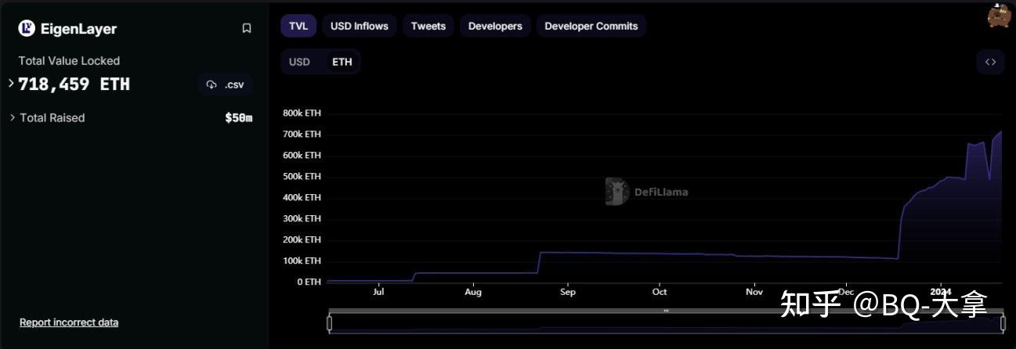Screen dimensions: 1016x349
Task: Click the Aug label on the time axis
Action: click(x=473, y=292)
